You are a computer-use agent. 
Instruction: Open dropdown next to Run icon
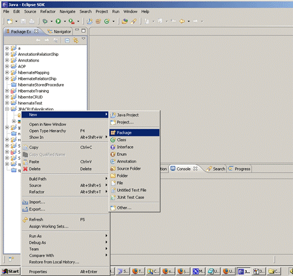coord(65,21)
